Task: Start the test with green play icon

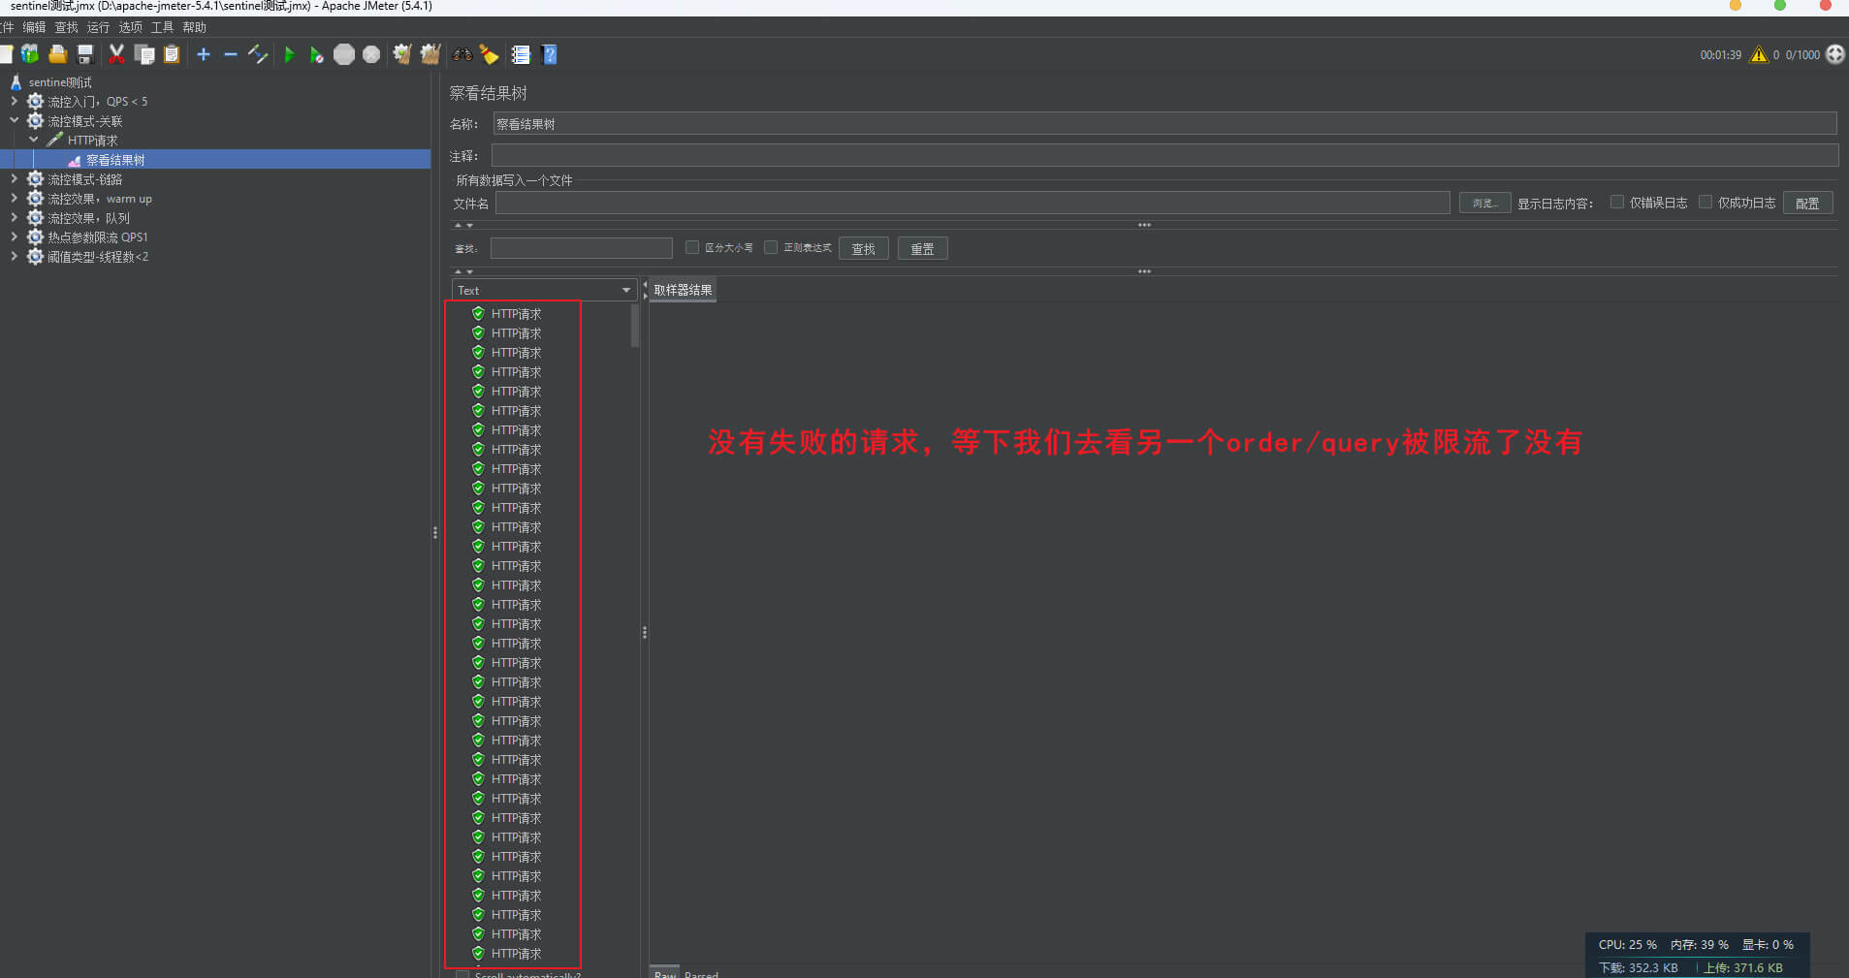Action: coord(289,54)
